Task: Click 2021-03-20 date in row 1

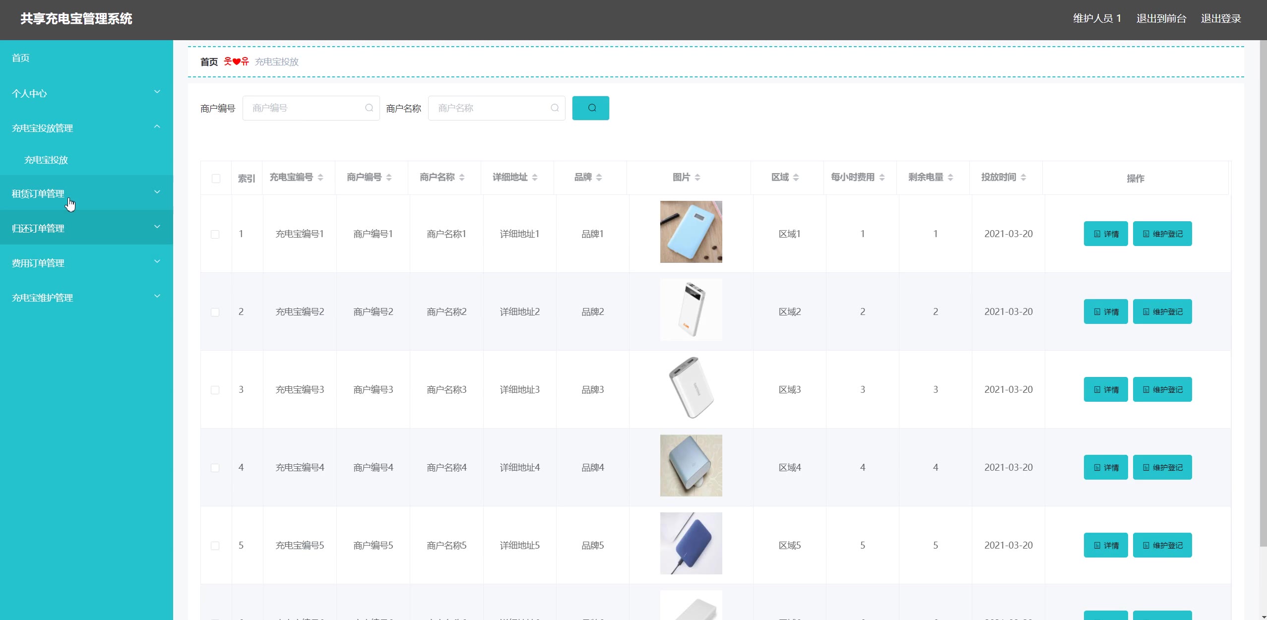Action: 1008,234
